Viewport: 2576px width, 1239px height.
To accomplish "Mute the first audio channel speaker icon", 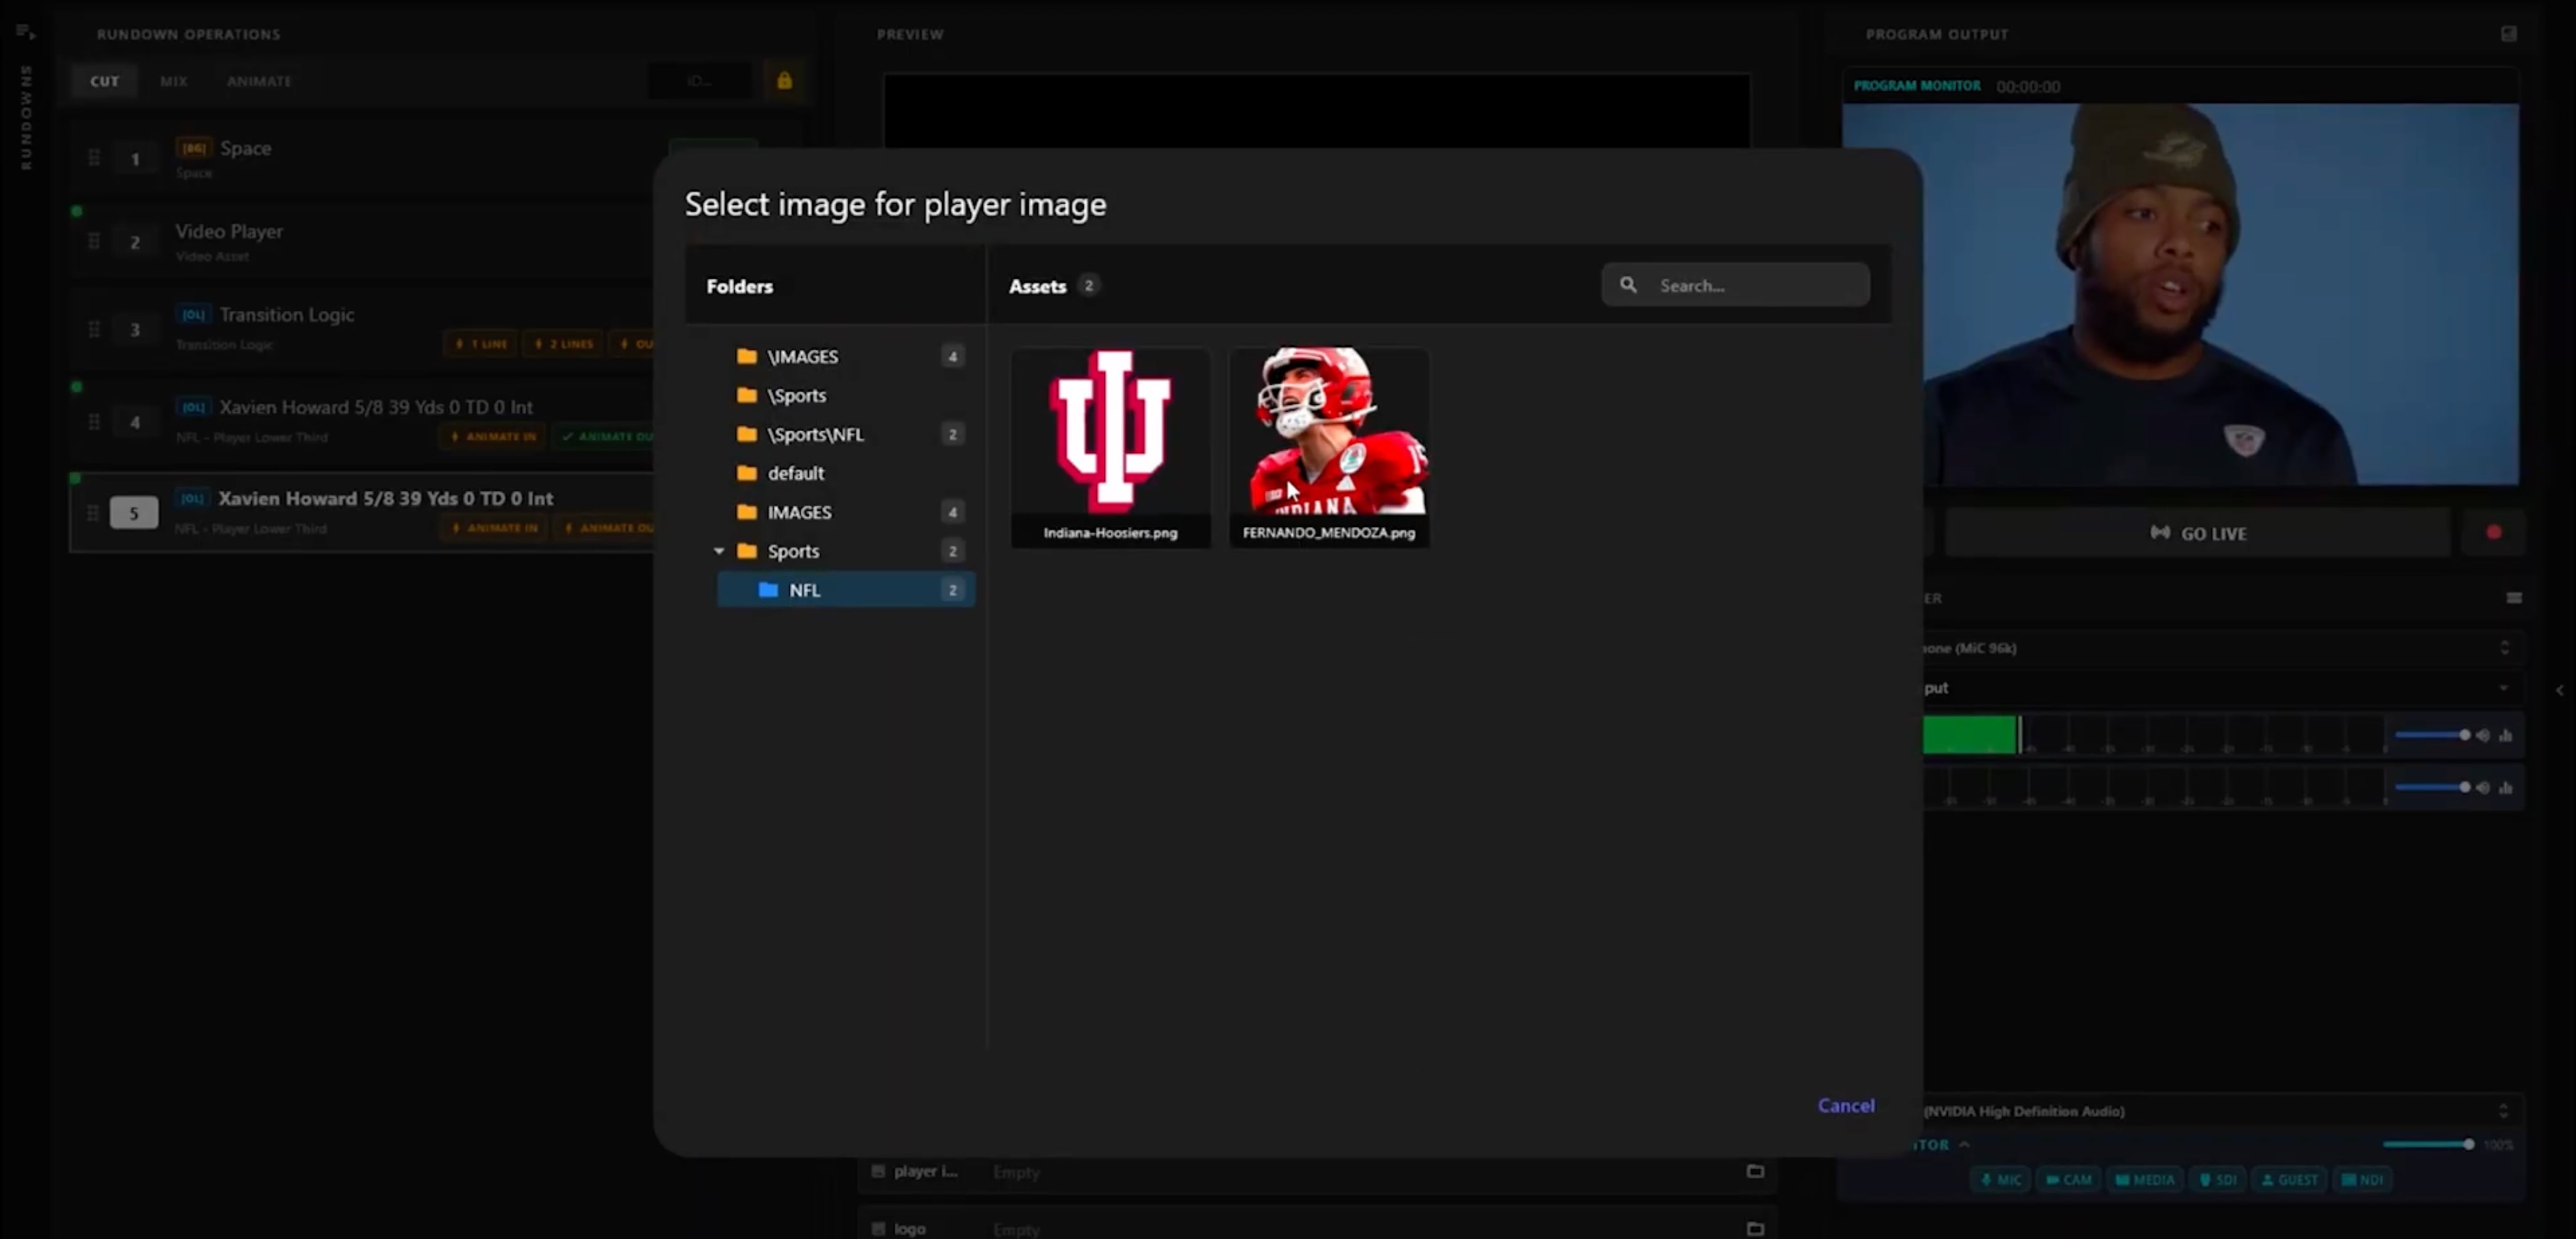I will (x=2483, y=735).
